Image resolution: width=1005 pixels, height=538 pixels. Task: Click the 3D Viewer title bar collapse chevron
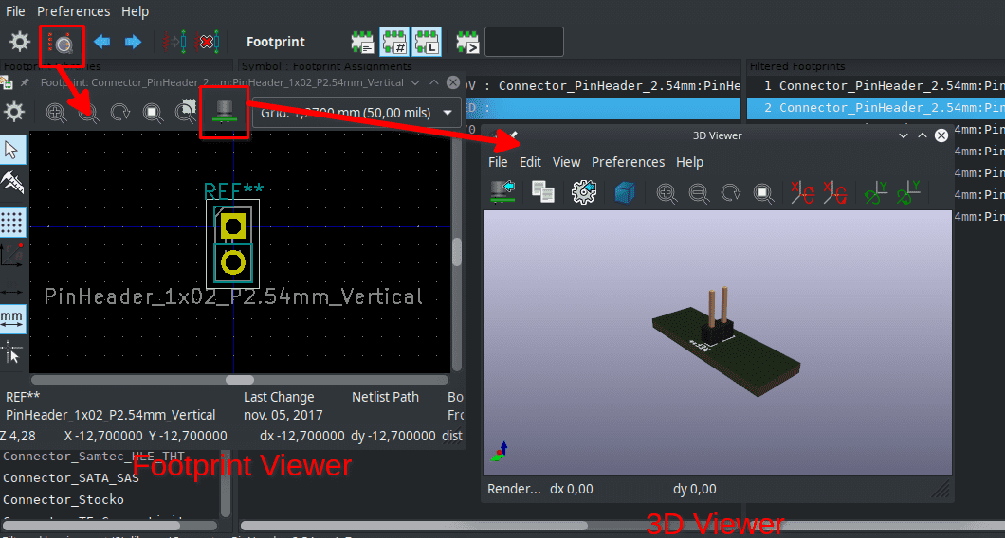click(x=904, y=135)
